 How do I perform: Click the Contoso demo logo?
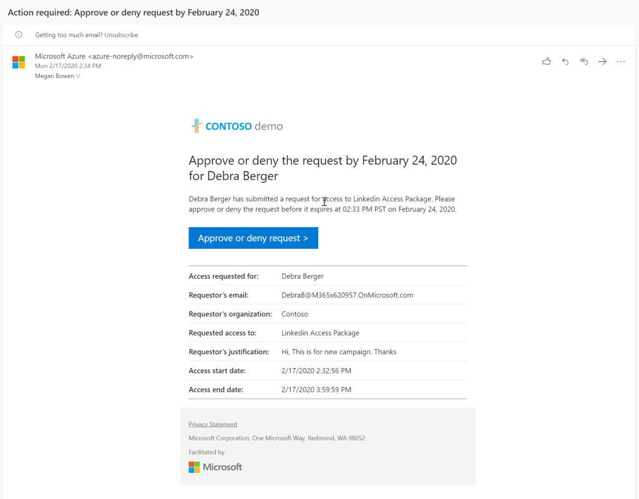click(x=237, y=126)
